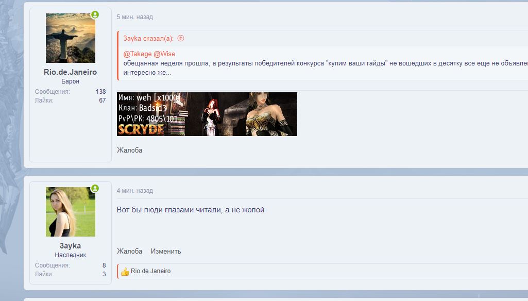Click the timestamp 4 мин. назад
528x301 pixels.
click(134, 190)
